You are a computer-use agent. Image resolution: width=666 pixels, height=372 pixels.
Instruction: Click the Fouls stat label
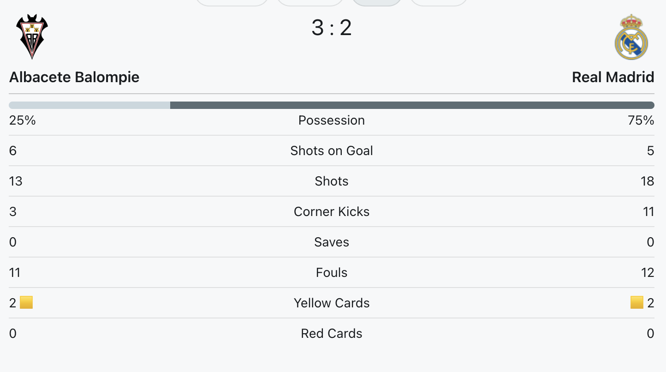click(332, 273)
